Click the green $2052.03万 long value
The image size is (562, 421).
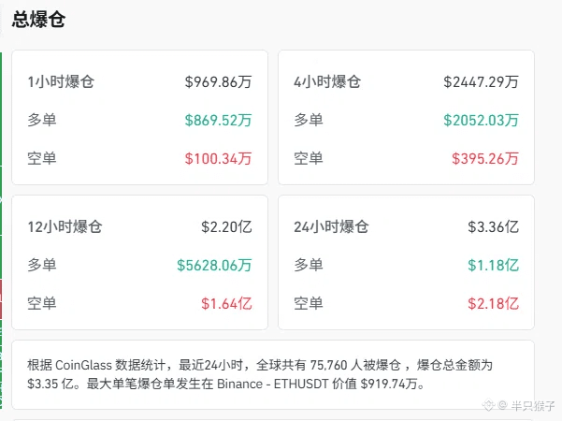[x=481, y=120]
